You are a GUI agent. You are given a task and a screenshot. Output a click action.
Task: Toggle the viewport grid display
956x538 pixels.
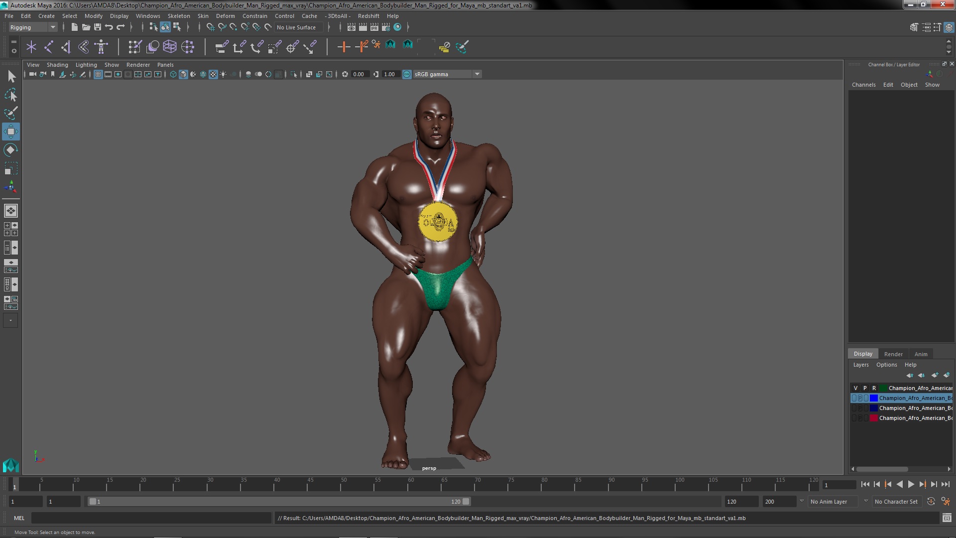pyautogui.click(x=98, y=74)
